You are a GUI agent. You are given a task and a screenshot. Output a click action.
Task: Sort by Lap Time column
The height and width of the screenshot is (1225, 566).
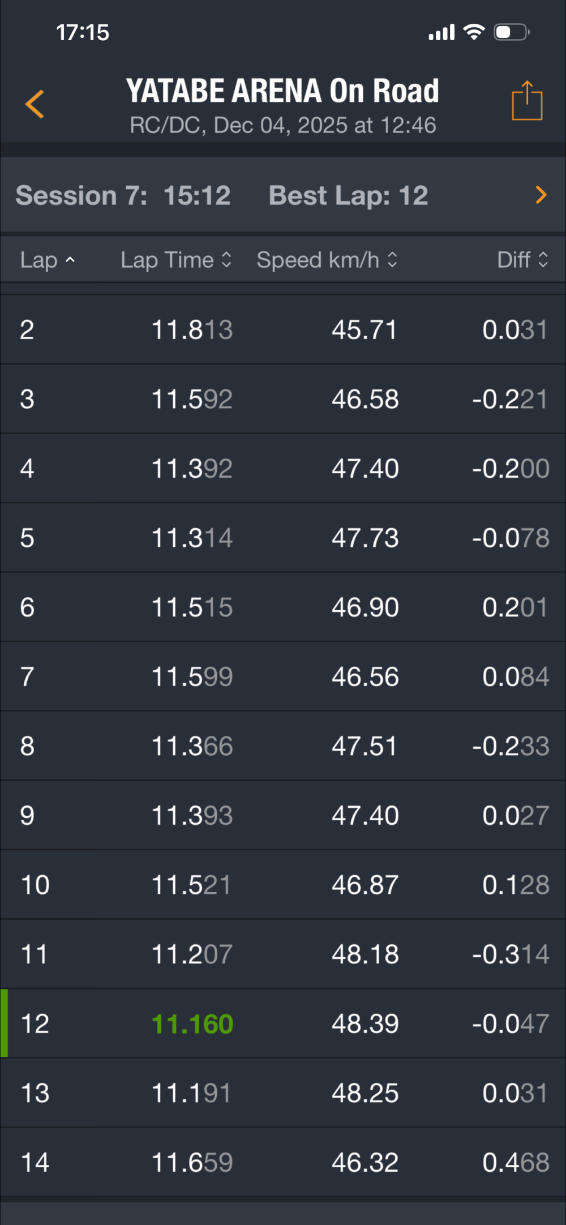[176, 260]
